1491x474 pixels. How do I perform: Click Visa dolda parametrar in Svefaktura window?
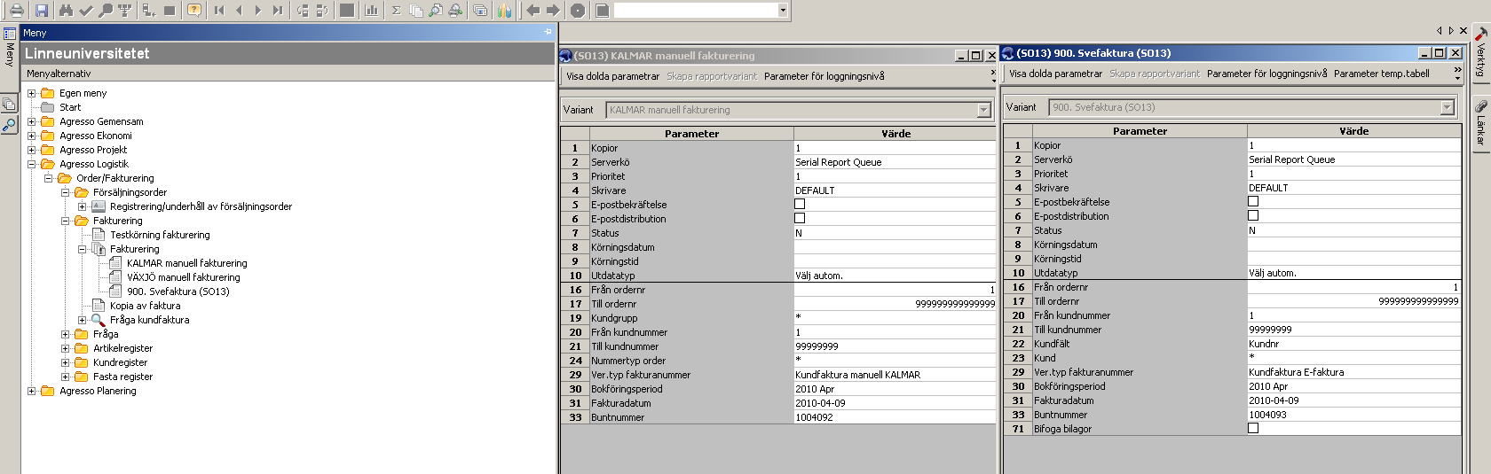1055,74
